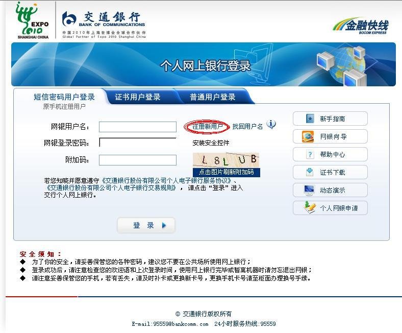
Task: Click the computers and globe banner graphic
Action: coord(342,65)
